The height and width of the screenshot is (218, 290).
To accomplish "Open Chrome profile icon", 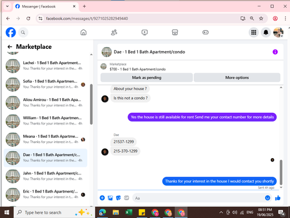I will (x=275, y=19).
